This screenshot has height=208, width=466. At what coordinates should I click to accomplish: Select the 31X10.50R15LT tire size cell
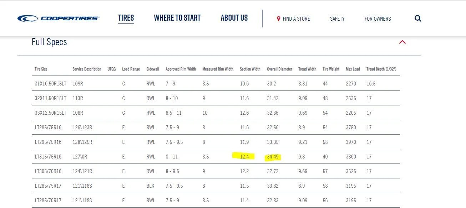tap(51, 84)
